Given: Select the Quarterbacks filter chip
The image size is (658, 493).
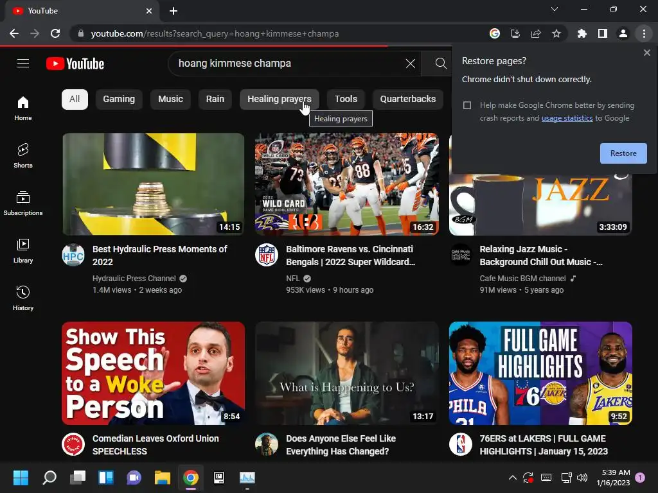Looking at the screenshot, I should click(408, 99).
